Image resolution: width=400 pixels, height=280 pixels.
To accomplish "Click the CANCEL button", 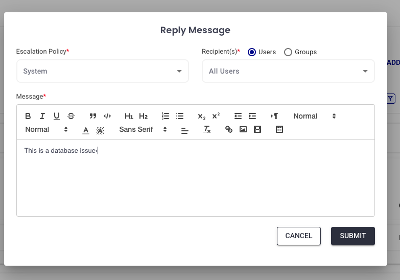I will [x=299, y=236].
